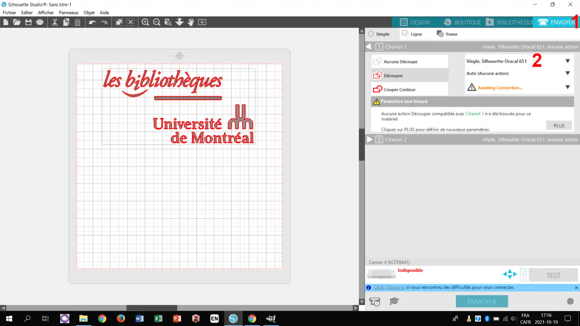Undo the last action with arrow icon
The image size is (580, 326).
coord(93,22)
